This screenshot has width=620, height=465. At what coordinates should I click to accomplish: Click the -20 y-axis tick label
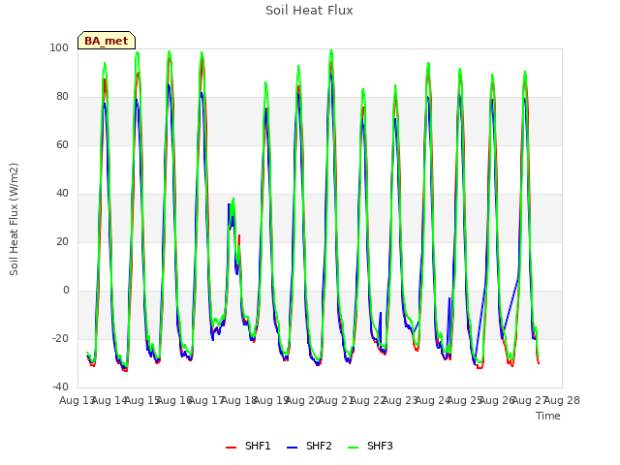60,338
